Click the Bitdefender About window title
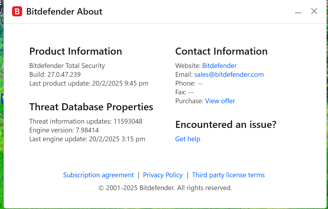 point(64,12)
